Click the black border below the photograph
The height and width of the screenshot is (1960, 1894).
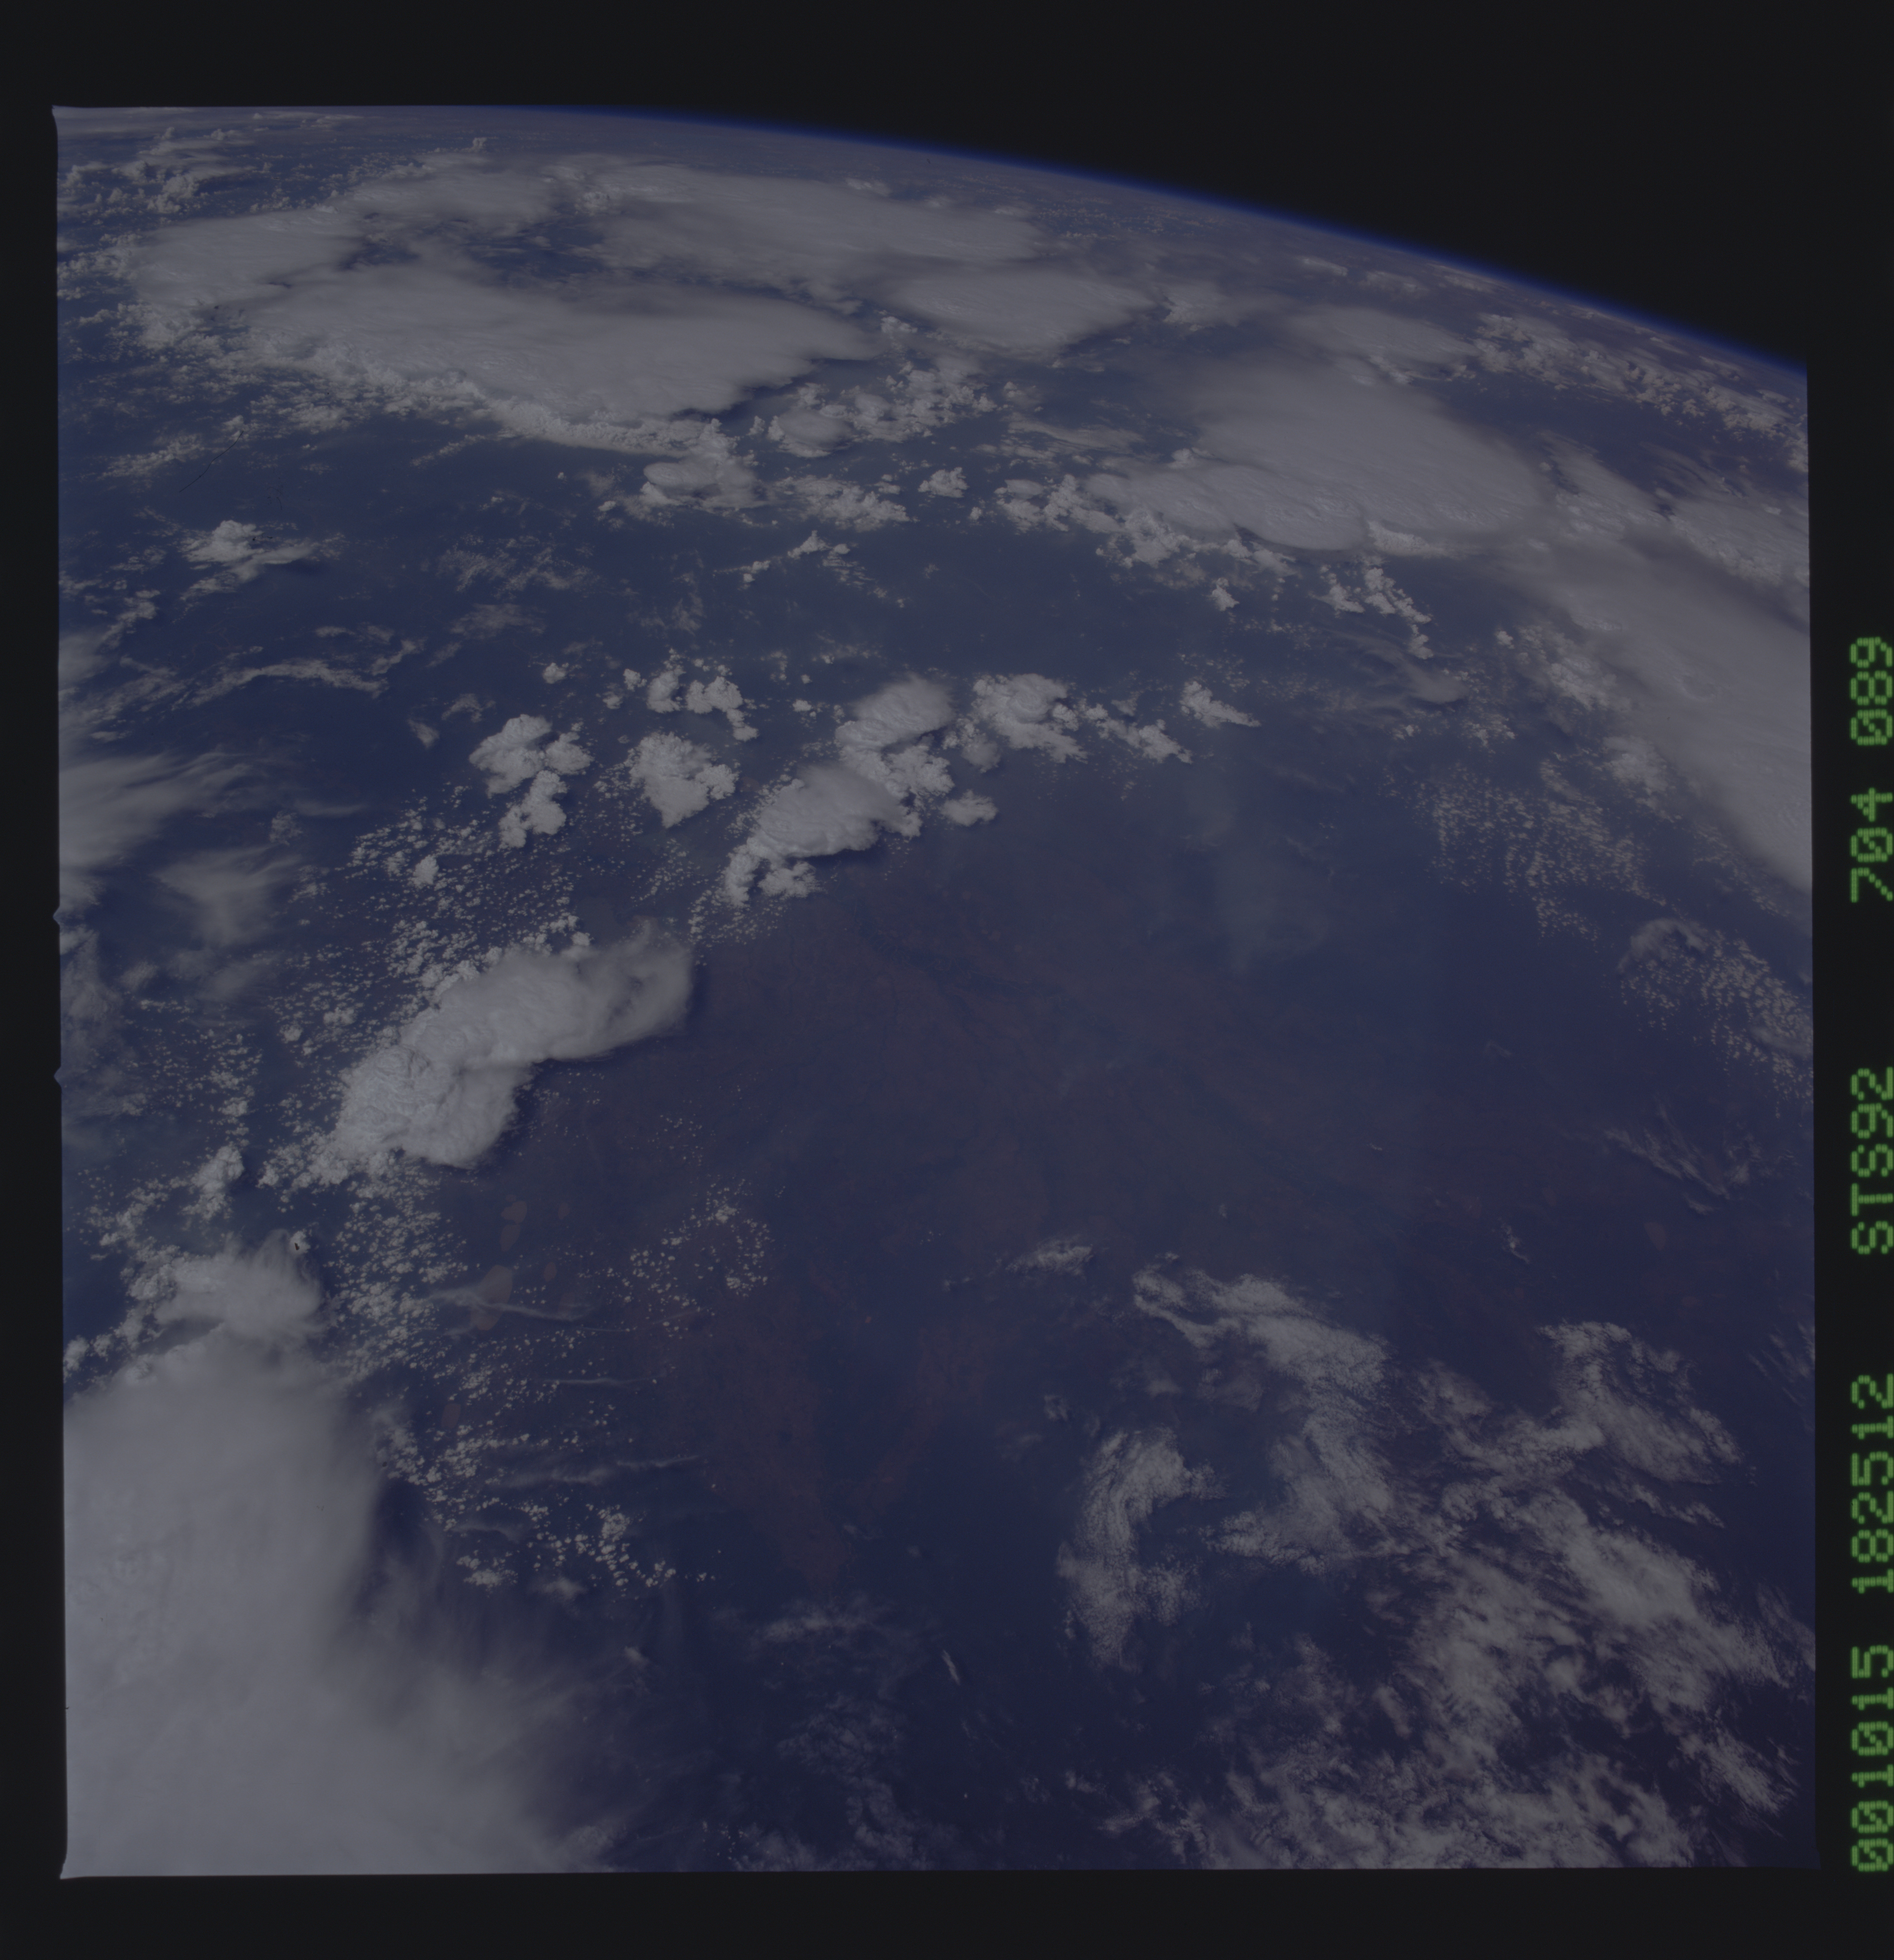pos(900,1920)
